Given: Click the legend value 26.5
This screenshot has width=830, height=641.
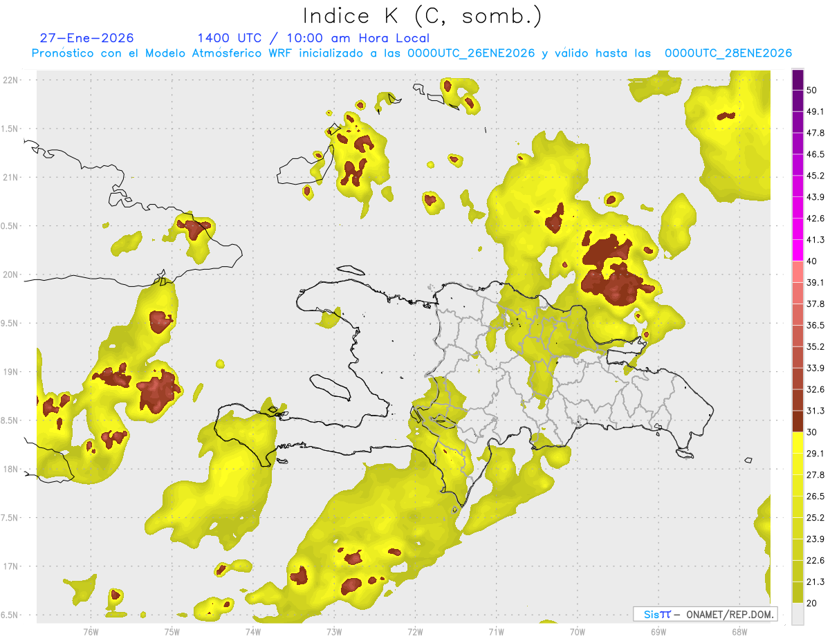Looking at the screenshot, I should point(816,496).
